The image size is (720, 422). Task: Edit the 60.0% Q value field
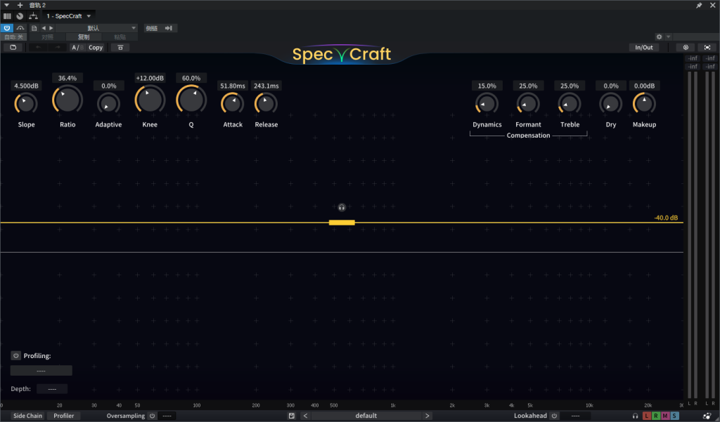(x=191, y=78)
